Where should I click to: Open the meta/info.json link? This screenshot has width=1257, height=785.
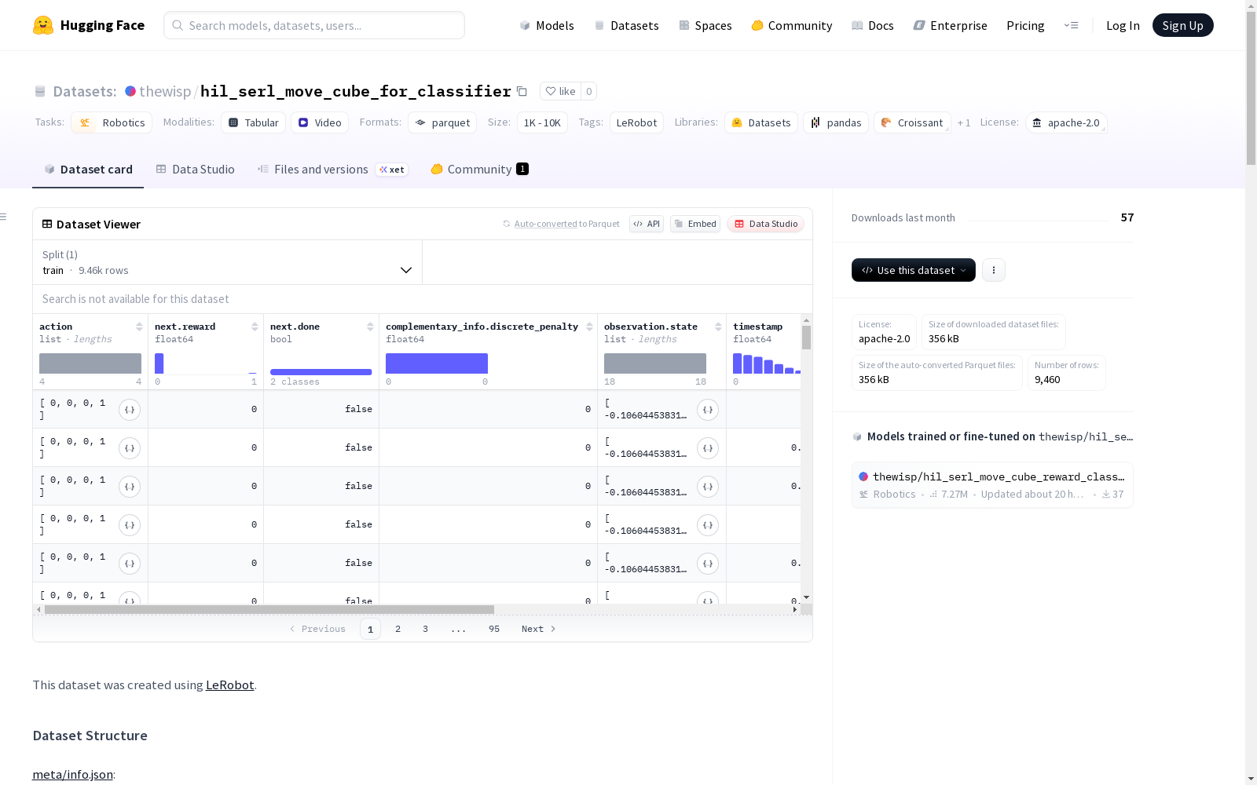[72, 775]
